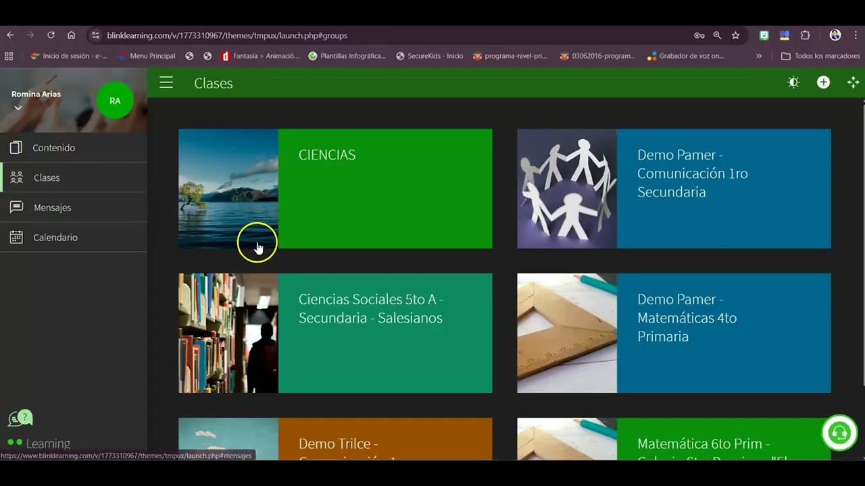Click the Mensajes chat bubble icon
The width and height of the screenshot is (865, 486).
pos(16,207)
